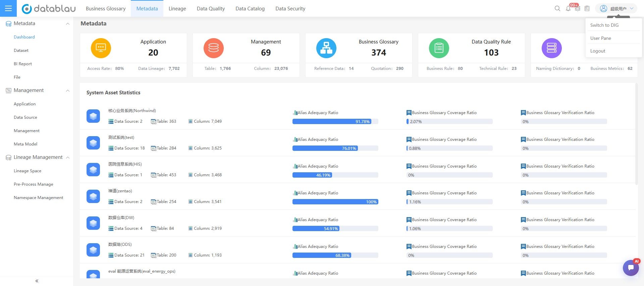Click the 测试系统(test) system name
The height and width of the screenshot is (286, 644).
coord(121,137)
